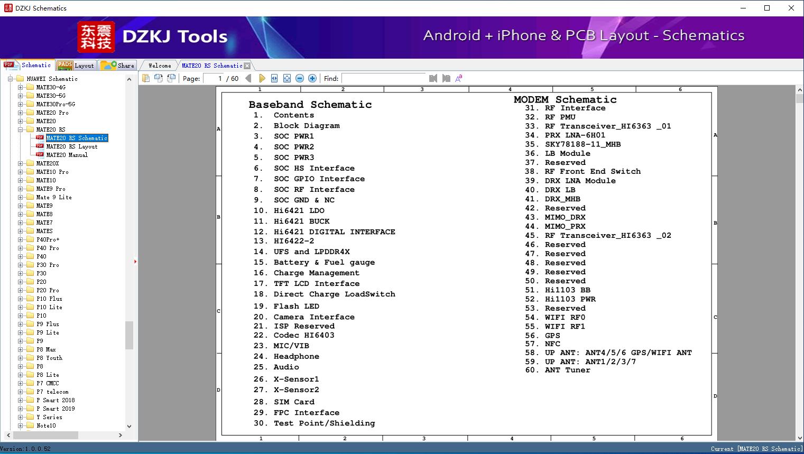Screen dimensions: 804x454
Task: Expand the MATE30-5G folder
Action: 21,96
